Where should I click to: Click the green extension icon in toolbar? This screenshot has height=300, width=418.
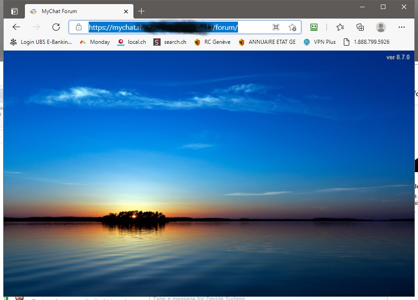click(x=314, y=27)
